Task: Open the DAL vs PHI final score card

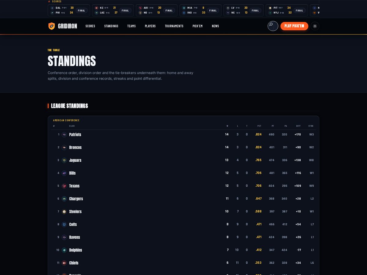Action: [69, 10]
